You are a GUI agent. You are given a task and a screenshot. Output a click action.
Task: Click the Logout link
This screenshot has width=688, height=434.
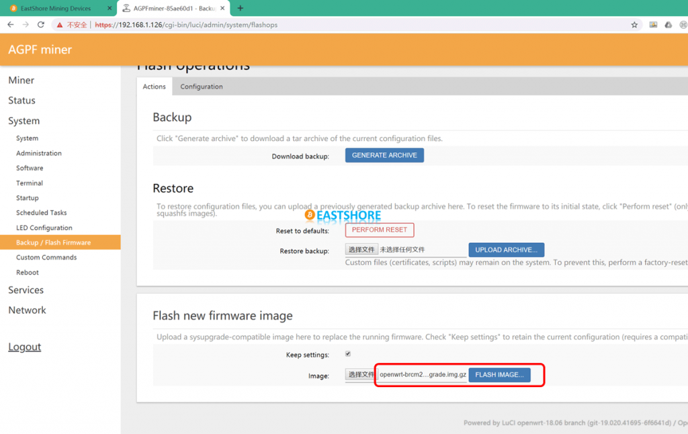pos(24,346)
